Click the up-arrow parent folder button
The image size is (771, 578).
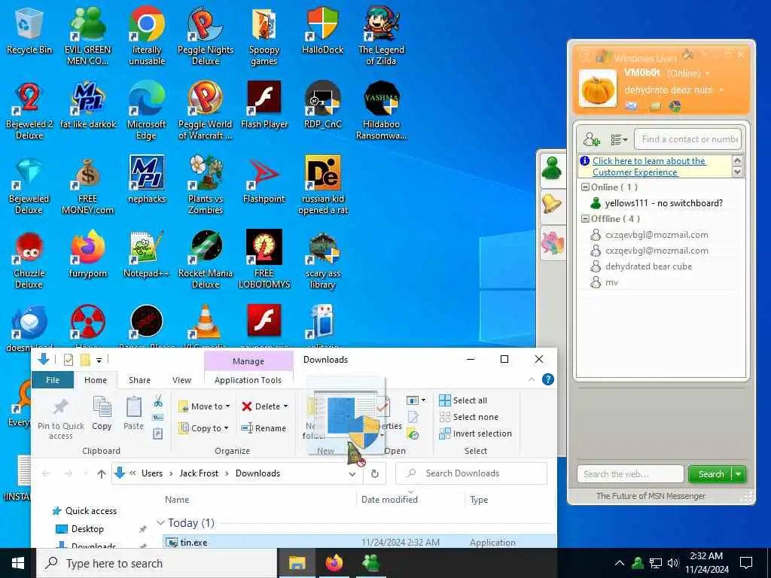[102, 474]
